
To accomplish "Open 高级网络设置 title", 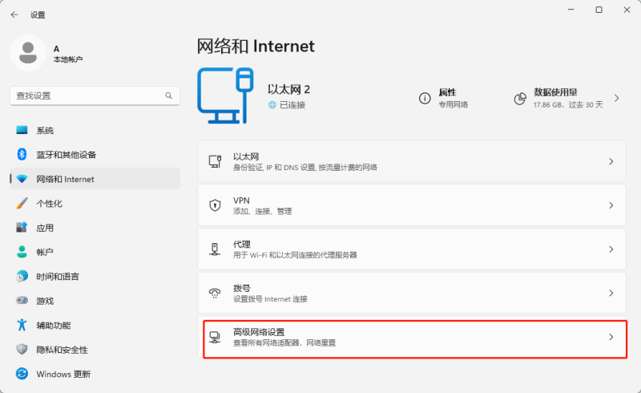I will 259,331.
